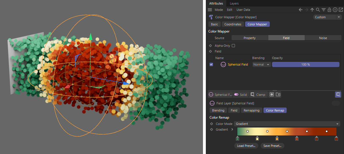This screenshot has height=154, width=344.
Task: Open the Attributes hamburger menu
Action: point(210,10)
